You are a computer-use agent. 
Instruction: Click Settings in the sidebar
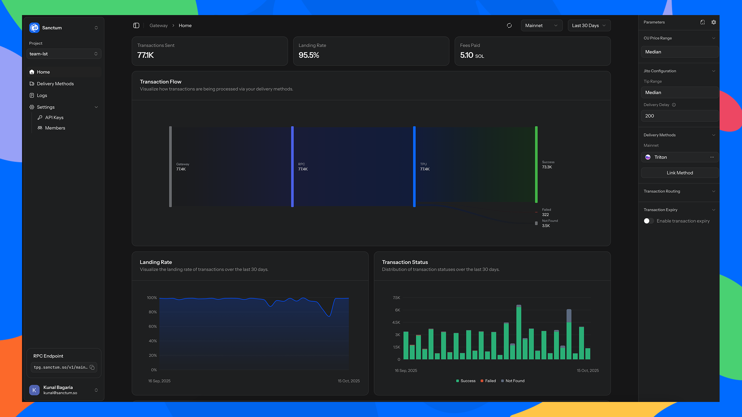click(46, 107)
